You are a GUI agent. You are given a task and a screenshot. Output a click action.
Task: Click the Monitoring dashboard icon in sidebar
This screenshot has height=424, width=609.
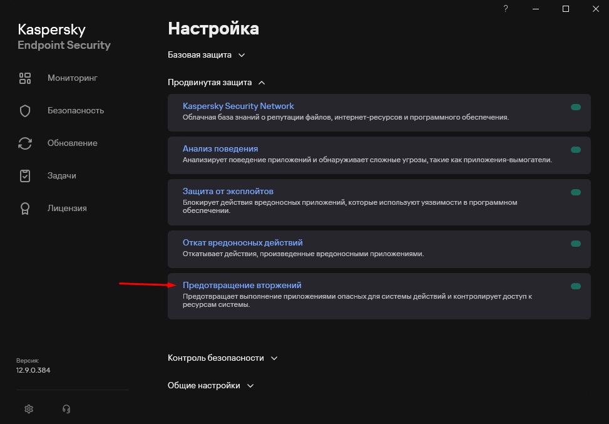[x=25, y=78]
